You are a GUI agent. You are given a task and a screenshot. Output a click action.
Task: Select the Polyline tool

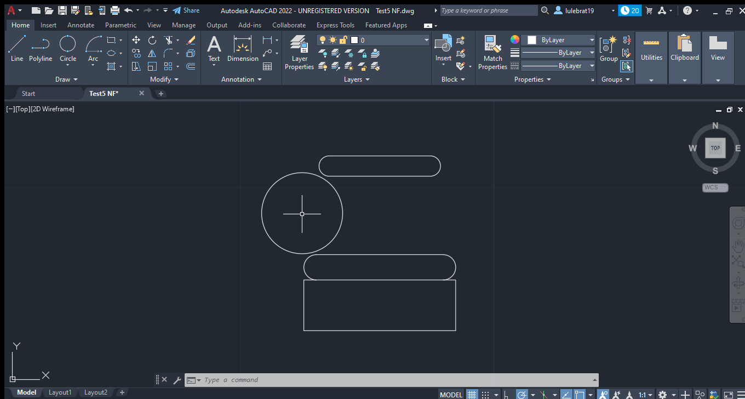tap(40, 49)
